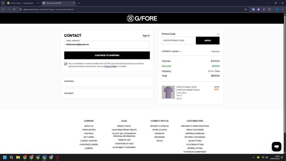
Task: Open Windows Start menu
Action: (5, 157)
